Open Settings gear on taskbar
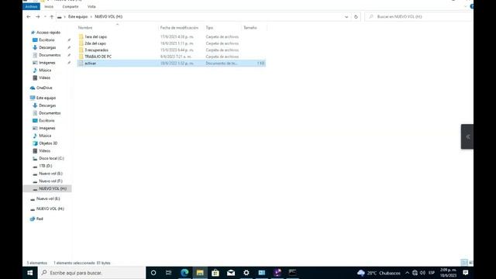Viewport: 496px width, 279px height. (246, 273)
